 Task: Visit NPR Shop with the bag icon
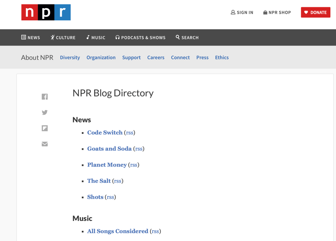pos(277,12)
